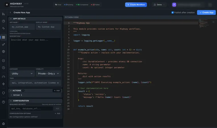Click the App Name input field
This screenshot has height=128, width=217.
[22, 27]
